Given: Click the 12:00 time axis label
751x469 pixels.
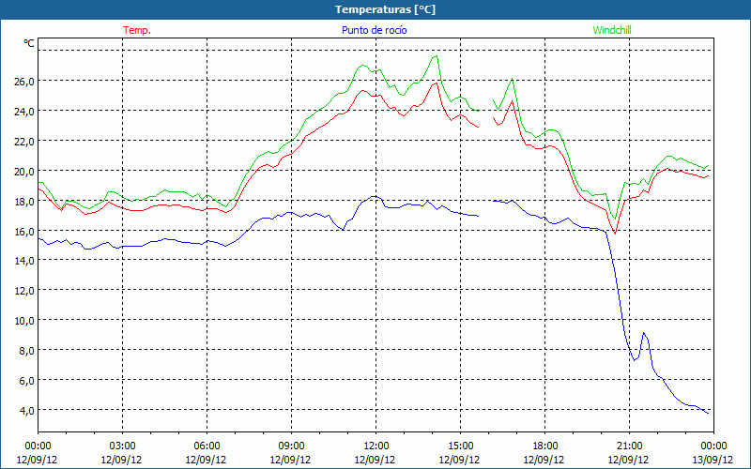Looking at the screenshot, I should [x=375, y=446].
